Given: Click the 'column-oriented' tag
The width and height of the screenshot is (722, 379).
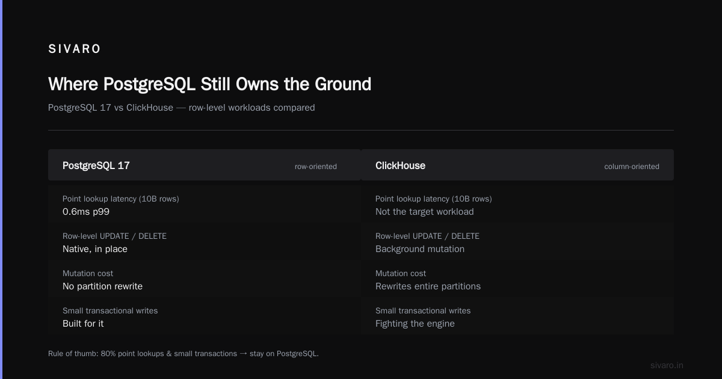Looking at the screenshot, I should tap(632, 167).
